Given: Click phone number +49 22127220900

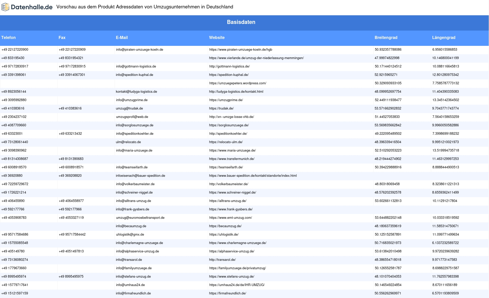Looking at the screenshot, I should click(x=15, y=50).
